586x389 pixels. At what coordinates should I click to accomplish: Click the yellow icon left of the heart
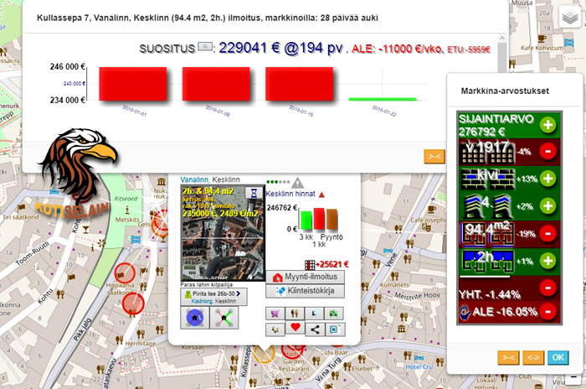[275, 329]
